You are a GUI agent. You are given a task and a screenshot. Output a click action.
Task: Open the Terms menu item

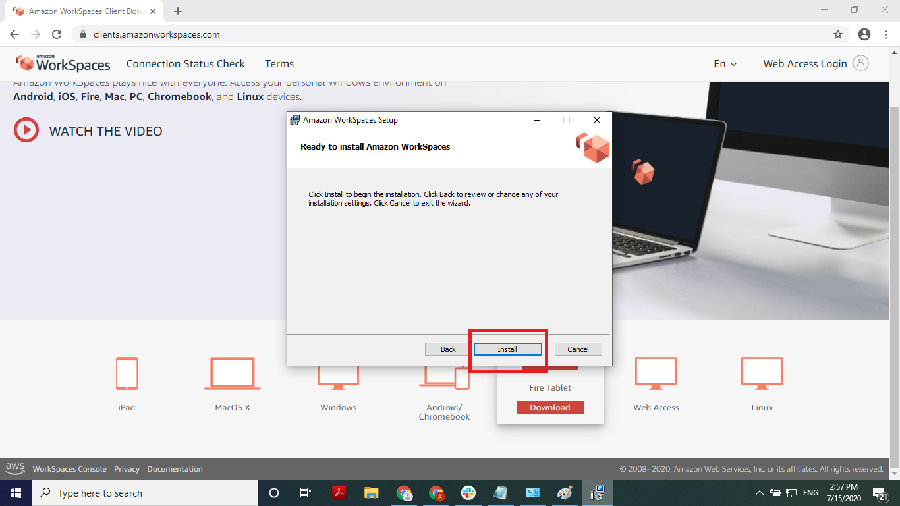279,64
